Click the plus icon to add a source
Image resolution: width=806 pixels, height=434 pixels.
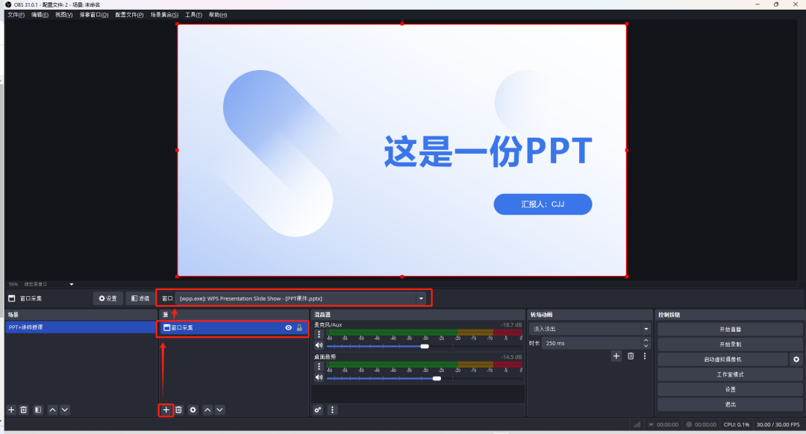click(x=165, y=409)
